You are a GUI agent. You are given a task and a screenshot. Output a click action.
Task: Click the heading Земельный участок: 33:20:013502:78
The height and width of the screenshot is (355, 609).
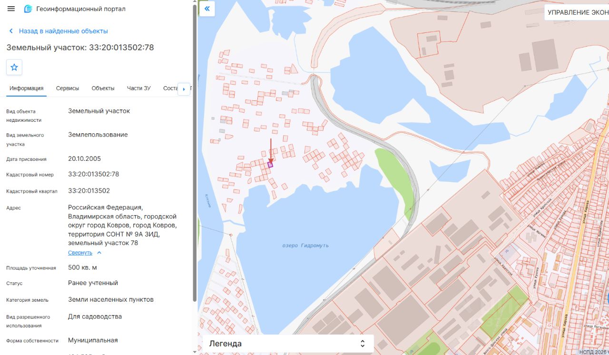[x=80, y=48]
